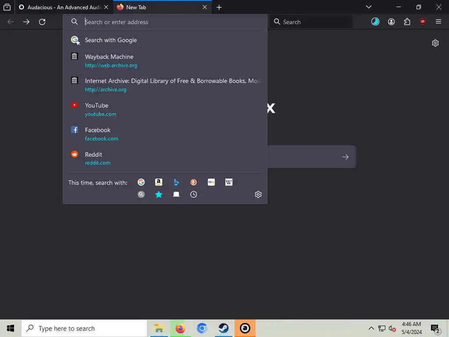Select DuckDuckGo one-off search engine
The image size is (449, 337).
click(x=193, y=182)
